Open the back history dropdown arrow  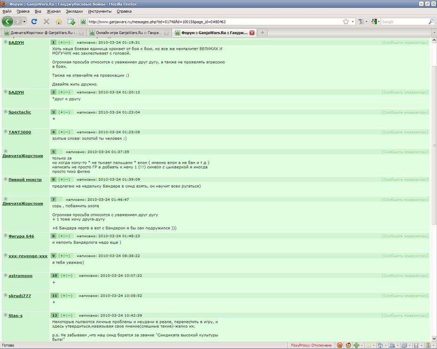(24, 22)
